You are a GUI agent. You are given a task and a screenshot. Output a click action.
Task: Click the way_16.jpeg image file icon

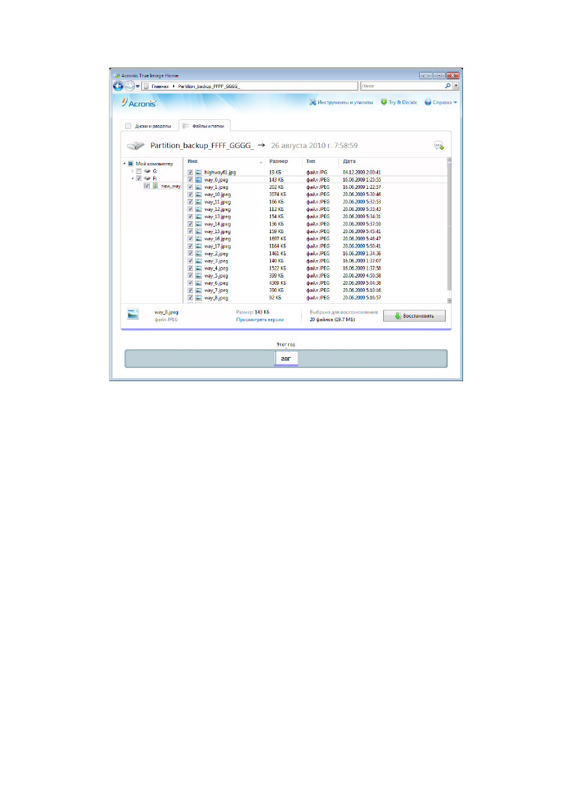198,239
